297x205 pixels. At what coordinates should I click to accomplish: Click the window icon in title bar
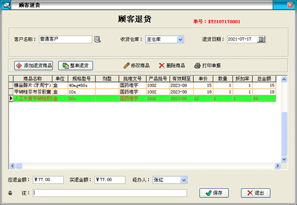point(6,5)
